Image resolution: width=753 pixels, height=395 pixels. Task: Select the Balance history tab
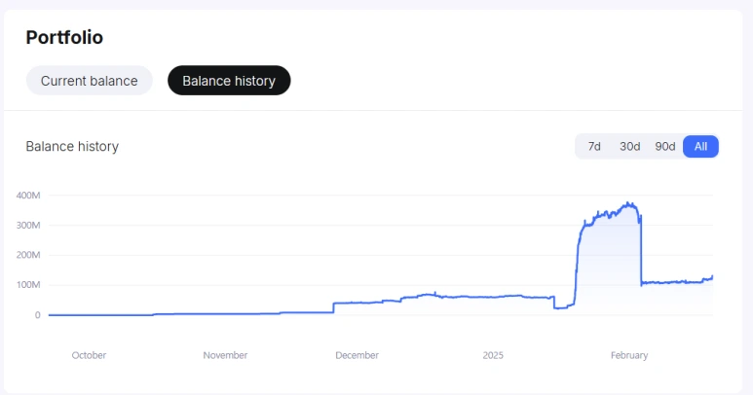click(229, 81)
